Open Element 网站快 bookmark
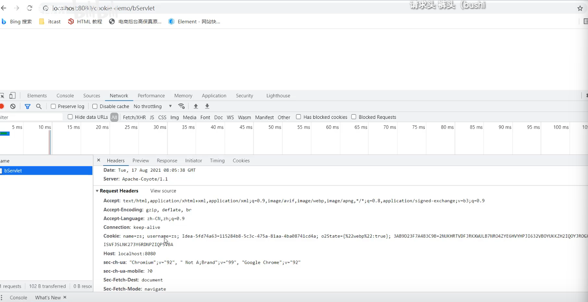 194,21
